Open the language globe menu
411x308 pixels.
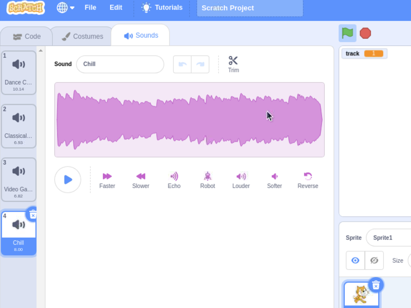pos(65,8)
